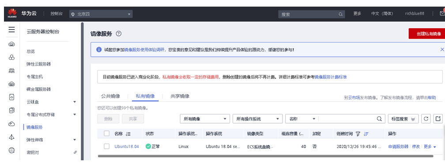Click the blue info icon in the banner
Screen dimensions: 445x166
[x=99, y=50]
